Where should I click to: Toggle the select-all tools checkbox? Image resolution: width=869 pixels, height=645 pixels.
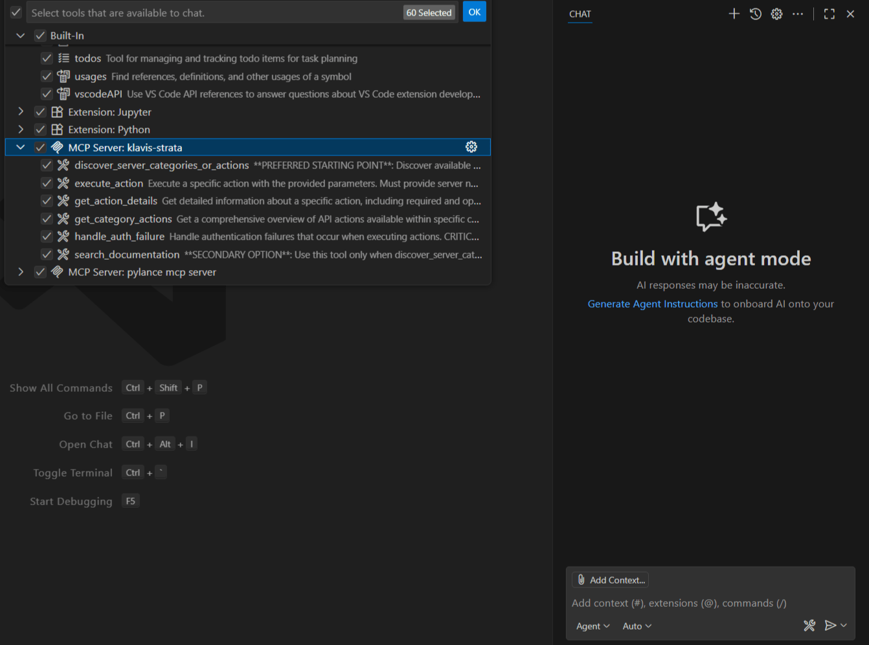point(16,12)
